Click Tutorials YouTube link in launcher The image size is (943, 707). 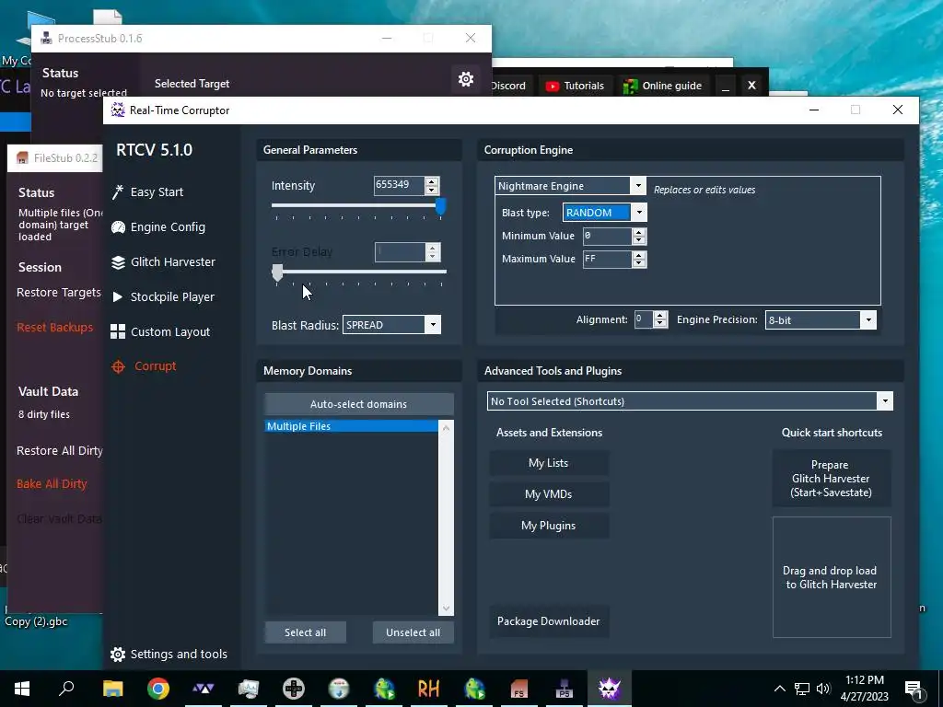click(x=575, y=86)
